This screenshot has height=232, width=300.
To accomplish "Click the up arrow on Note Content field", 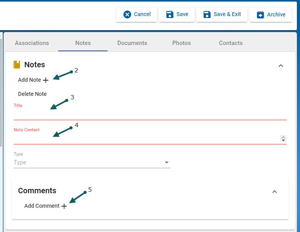I will tap(284, 137).
